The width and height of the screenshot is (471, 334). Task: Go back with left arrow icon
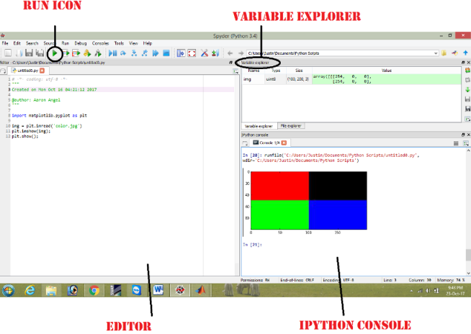point(230,53)
